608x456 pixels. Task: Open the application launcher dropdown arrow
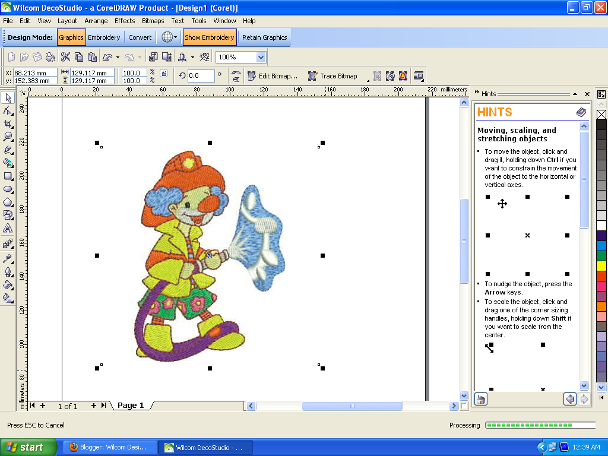(192, 57)
